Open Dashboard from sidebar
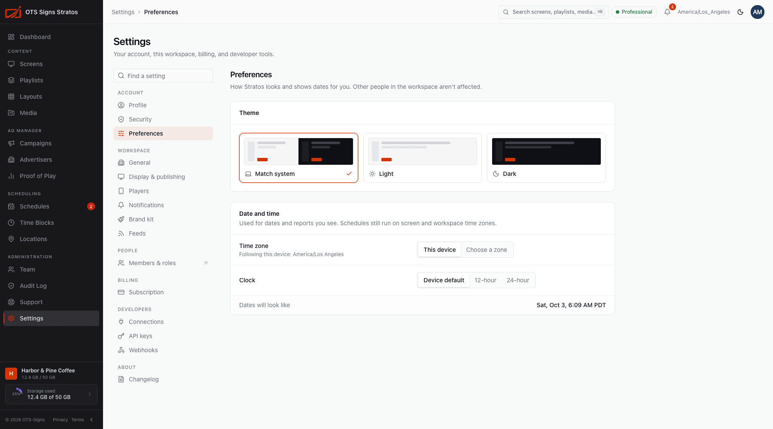This screenshot has width=773, height=429. pyautogui.click(x=51, y=37)
